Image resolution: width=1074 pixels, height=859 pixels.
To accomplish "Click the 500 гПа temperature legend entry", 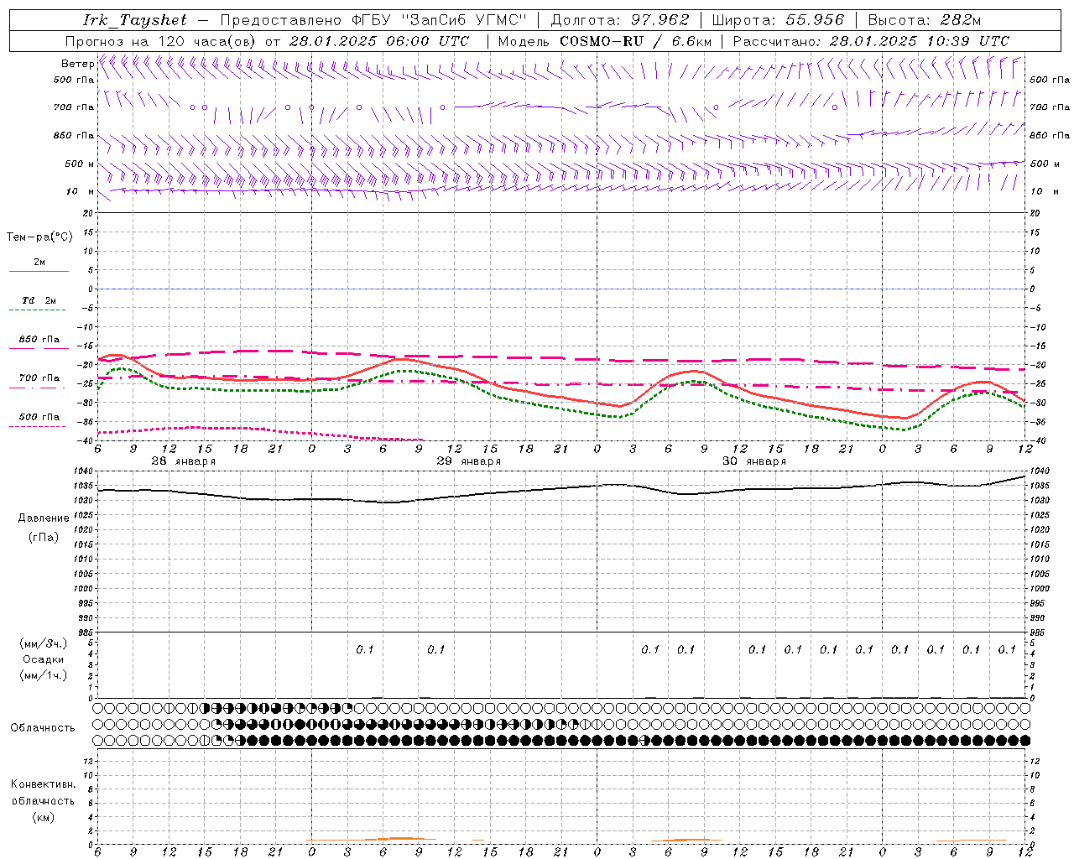I will [39, 419].
